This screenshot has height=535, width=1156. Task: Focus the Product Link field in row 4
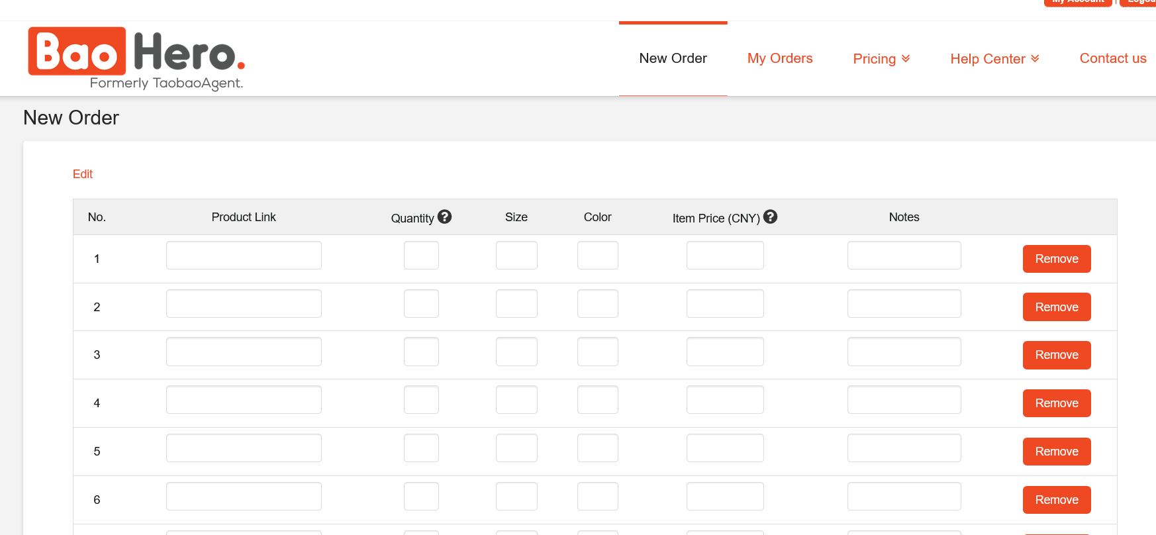(244, 400)
